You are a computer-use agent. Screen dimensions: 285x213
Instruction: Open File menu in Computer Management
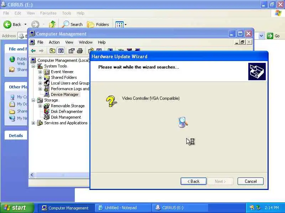40,42
